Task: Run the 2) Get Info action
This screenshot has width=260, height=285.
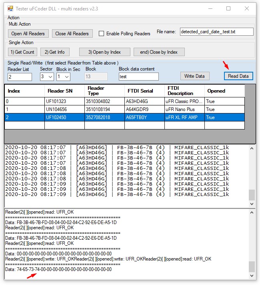Action: 55,52
